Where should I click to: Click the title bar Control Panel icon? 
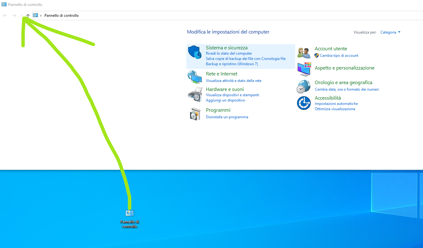click(4, 5)
